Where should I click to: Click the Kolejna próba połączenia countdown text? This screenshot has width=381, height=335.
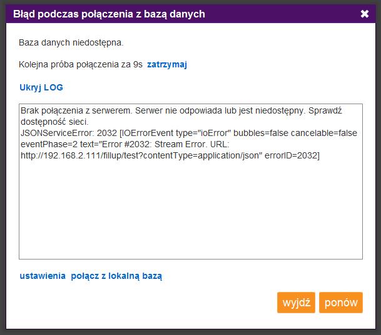81,64
